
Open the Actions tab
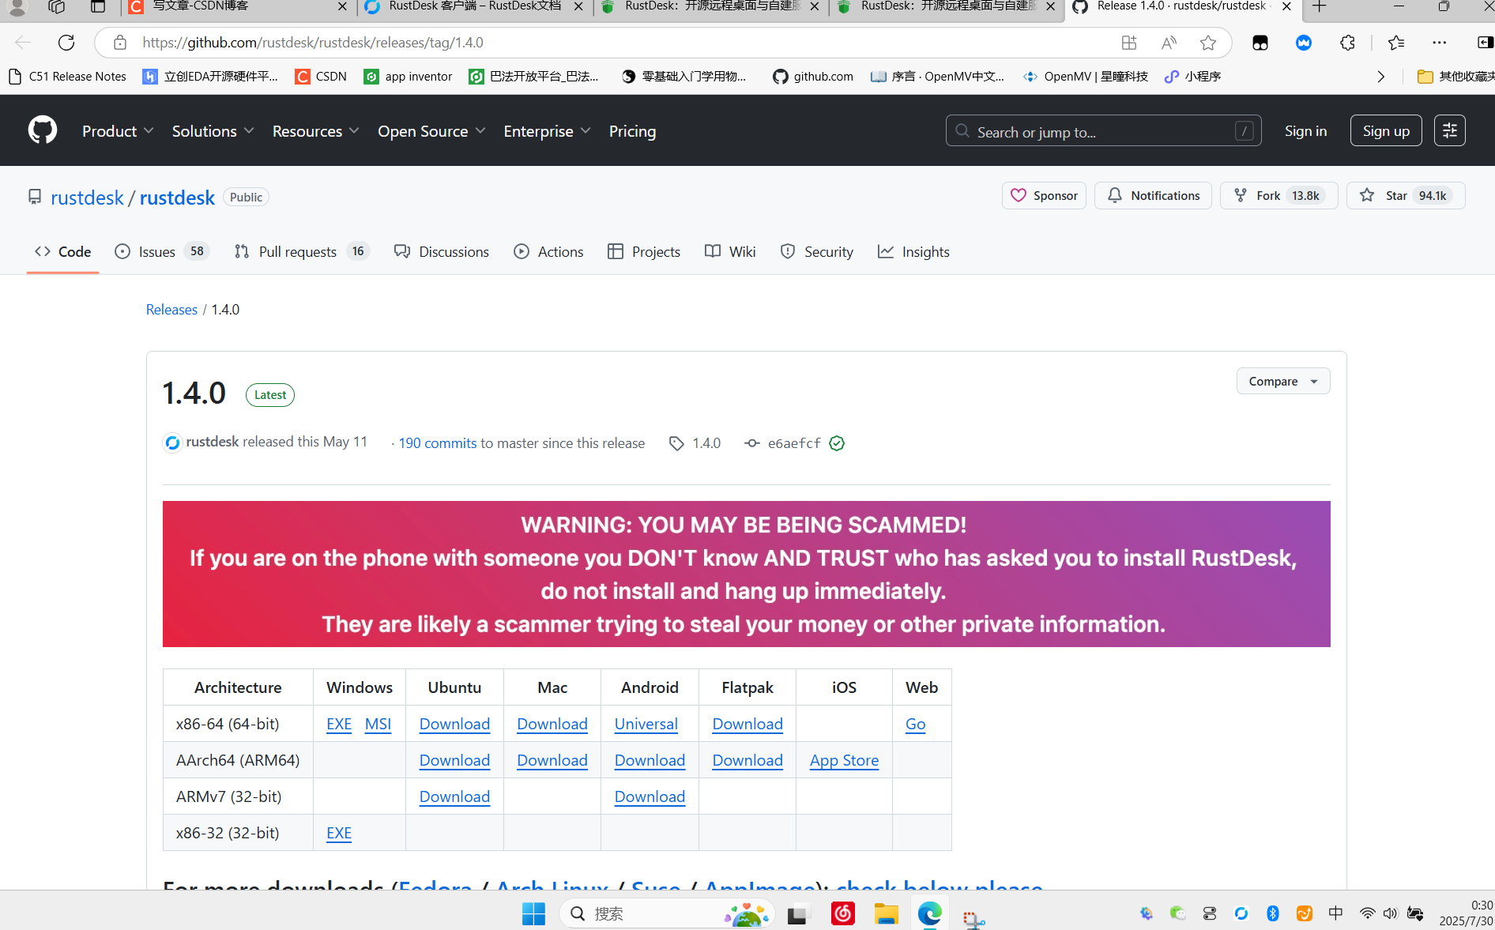pos(548,251)
